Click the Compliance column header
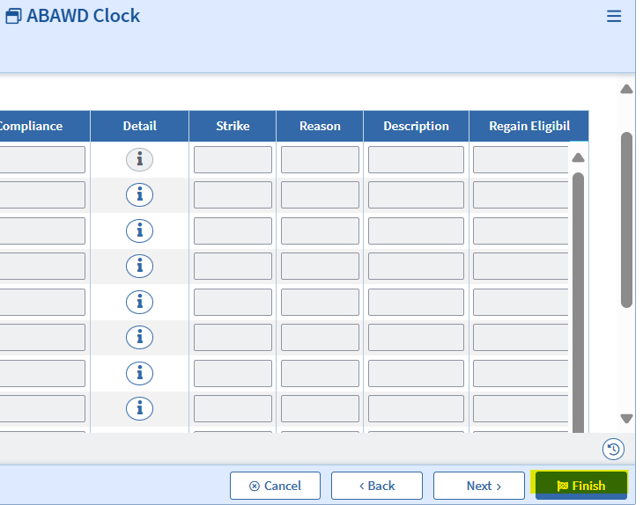The width and height of the screenshot is (643, 505). (43, 126)
